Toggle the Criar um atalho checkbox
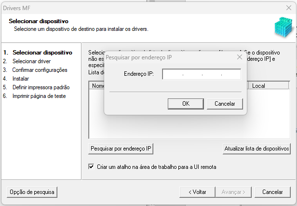297x206 pixels. (x=92, y=167)
